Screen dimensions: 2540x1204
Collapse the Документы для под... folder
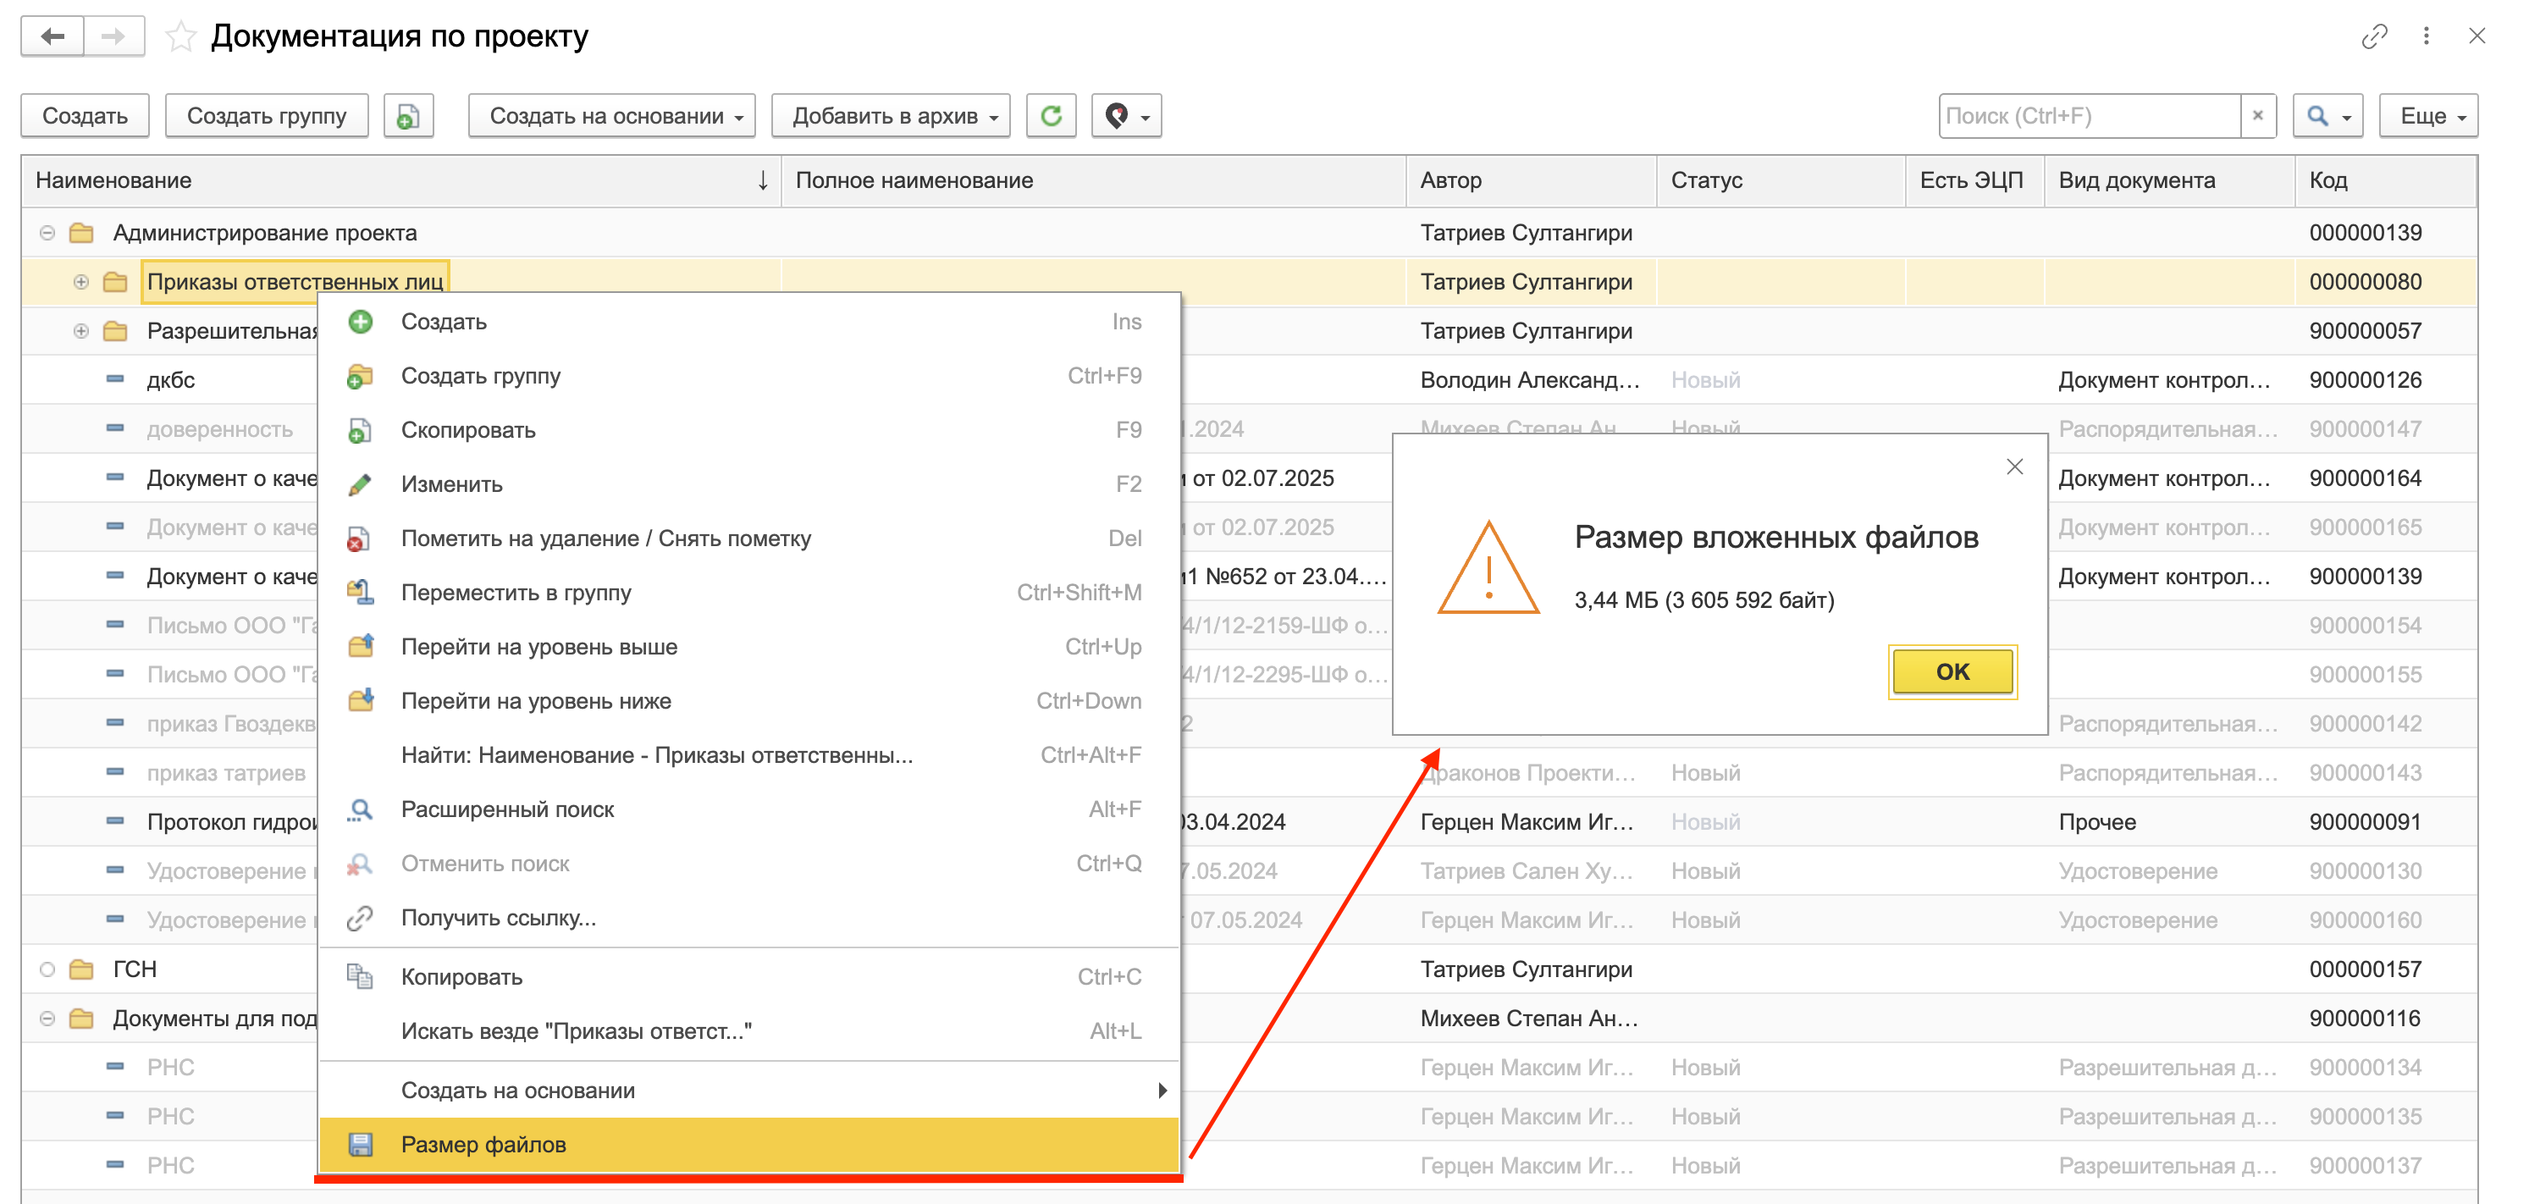click(x=47, y=1019)
